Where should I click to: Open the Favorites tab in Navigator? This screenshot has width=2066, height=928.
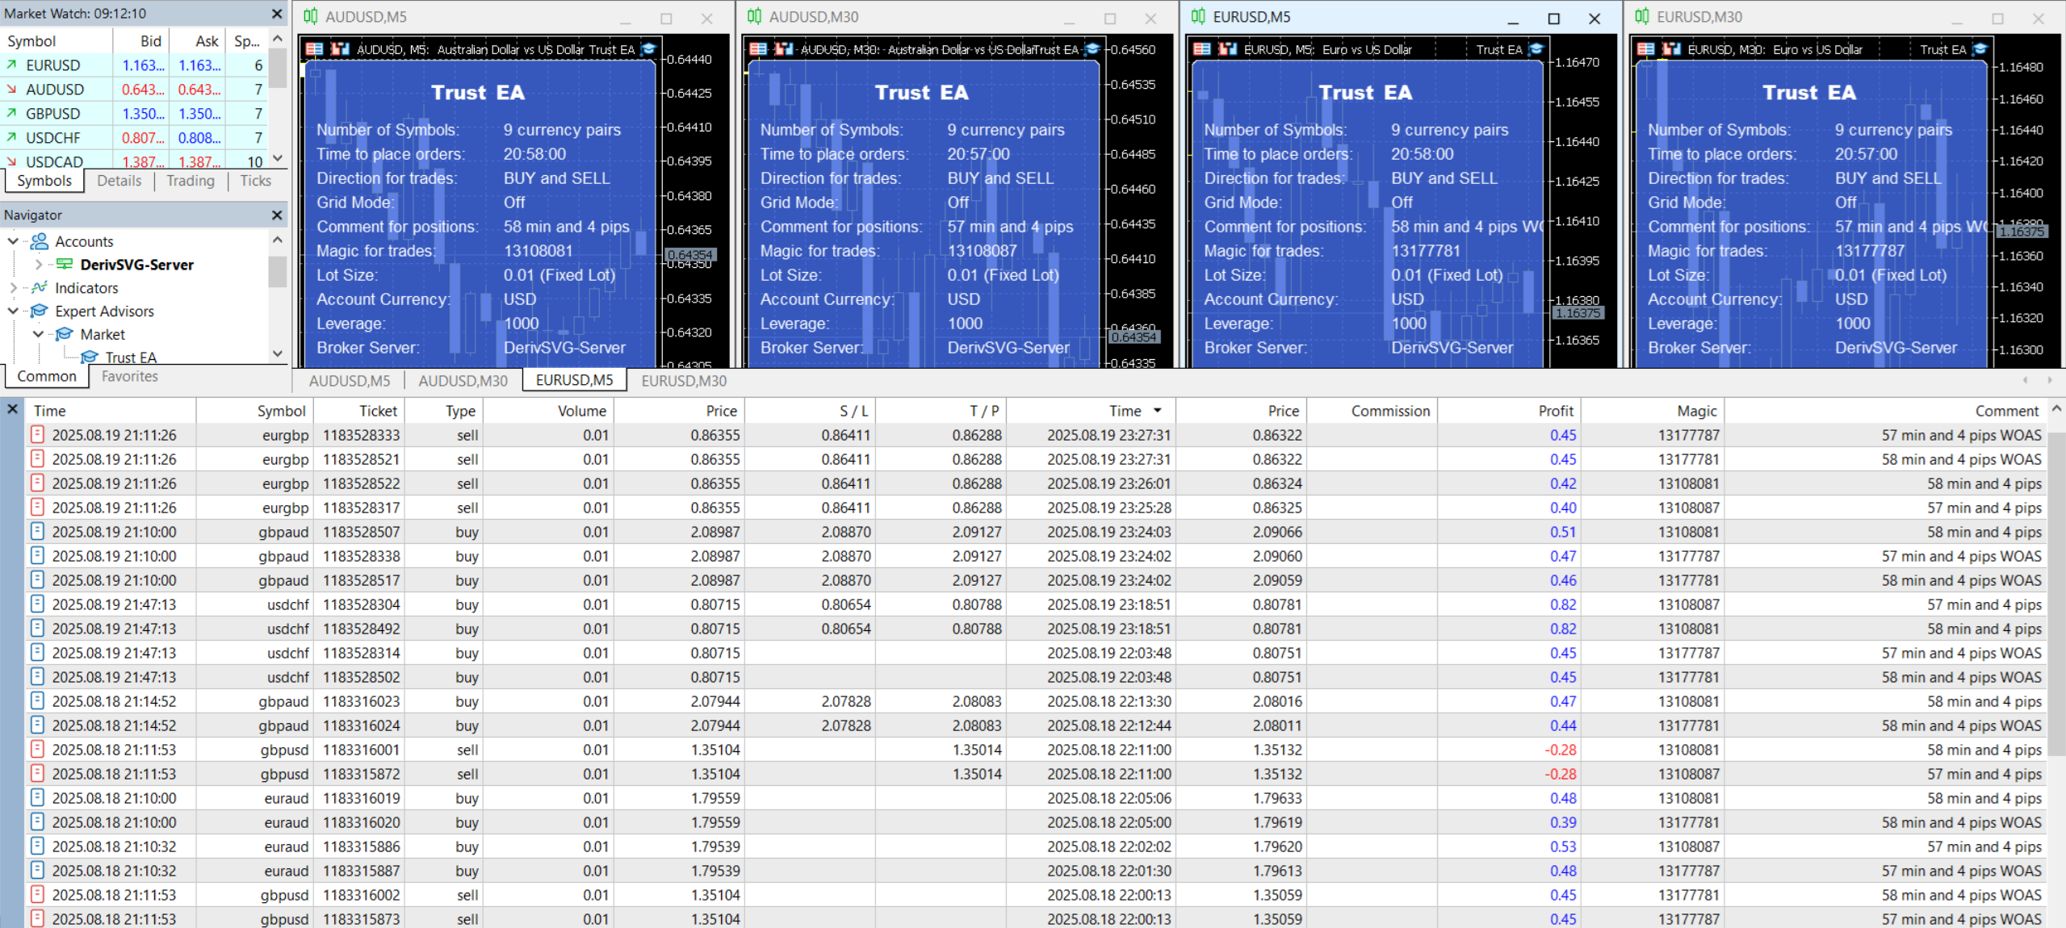coord(129,376)
